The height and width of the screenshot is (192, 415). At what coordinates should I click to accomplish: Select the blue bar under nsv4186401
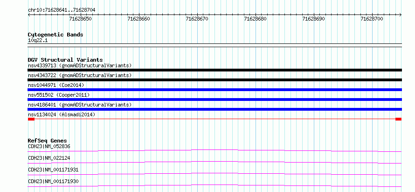pos(214,109)
